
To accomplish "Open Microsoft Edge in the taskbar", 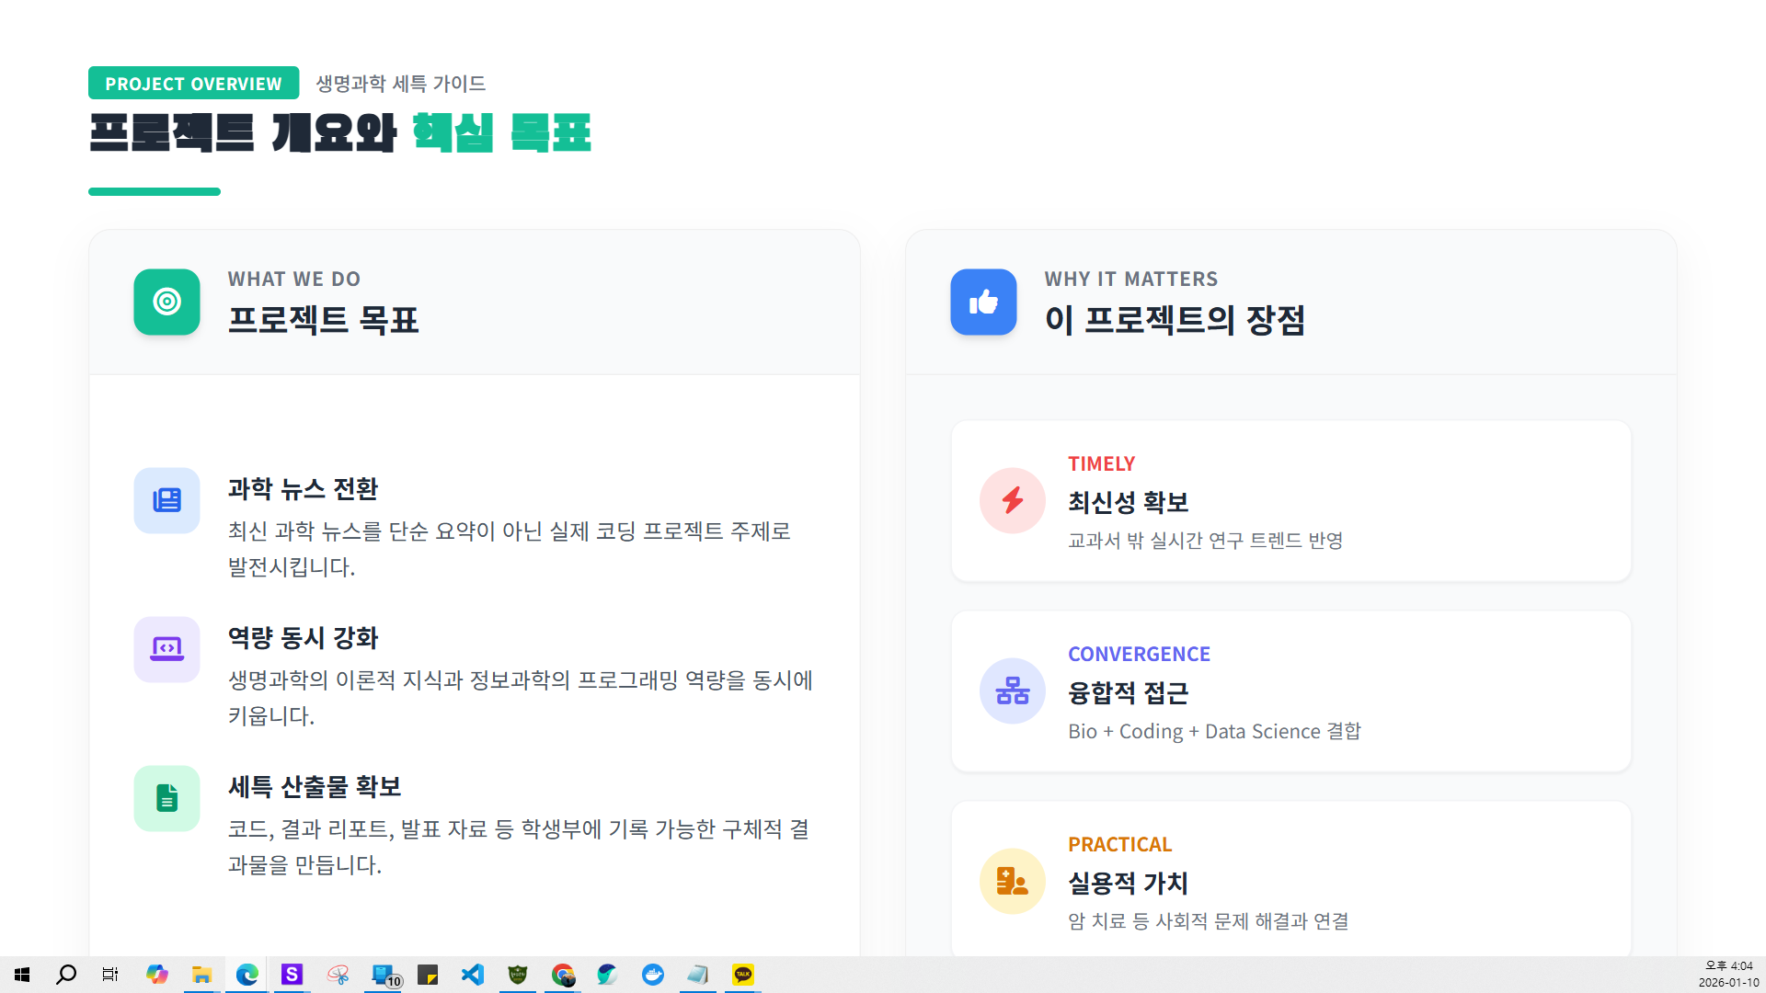I will point(247,975).
